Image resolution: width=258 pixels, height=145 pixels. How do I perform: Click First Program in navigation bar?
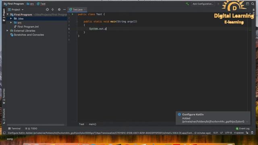pos(14,4)
